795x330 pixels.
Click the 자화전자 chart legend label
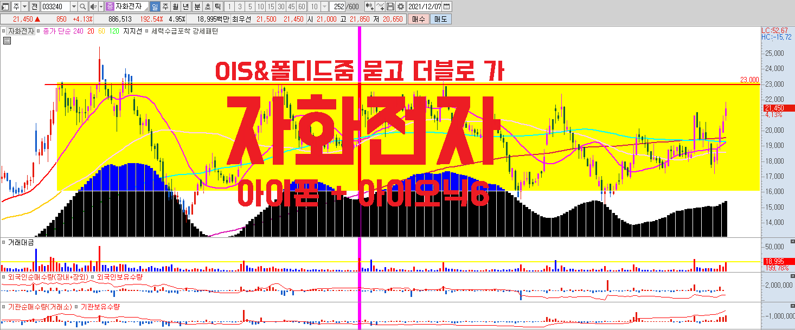21,31
